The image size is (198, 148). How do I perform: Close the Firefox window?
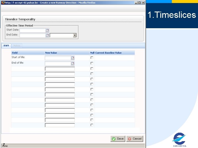pyautogui.click(x=143, y=2)
